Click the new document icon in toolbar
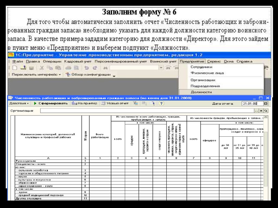This screenshot has width=278, height=208. tap(15, 68)
